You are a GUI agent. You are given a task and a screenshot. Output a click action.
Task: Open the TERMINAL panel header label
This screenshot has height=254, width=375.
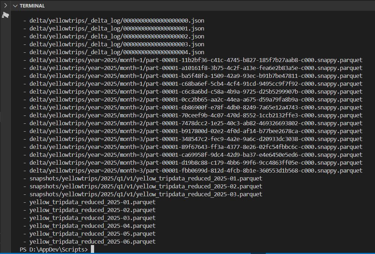32,6
